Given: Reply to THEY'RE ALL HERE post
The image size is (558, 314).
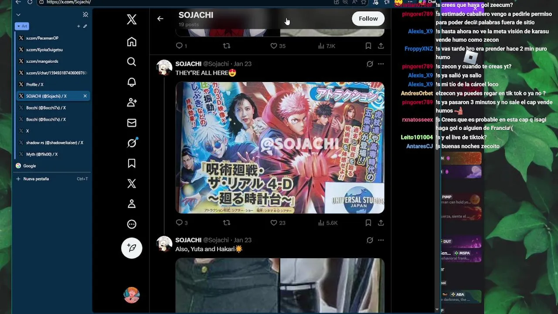Looking at the screenshot, I should (x=181, y=223).
